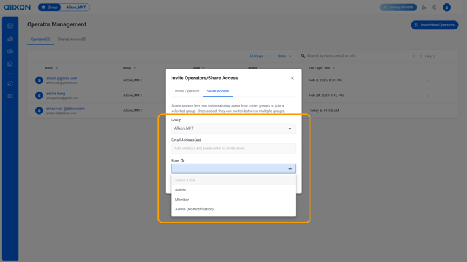Viewport: 467px width, 262px height.
Task: Sort by Last Login Time arrow
Action: point(333,68)
